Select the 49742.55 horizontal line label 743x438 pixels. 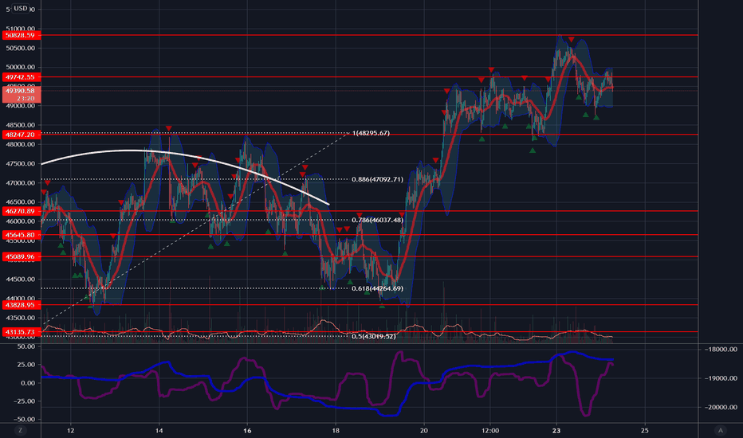click(22, 76)
